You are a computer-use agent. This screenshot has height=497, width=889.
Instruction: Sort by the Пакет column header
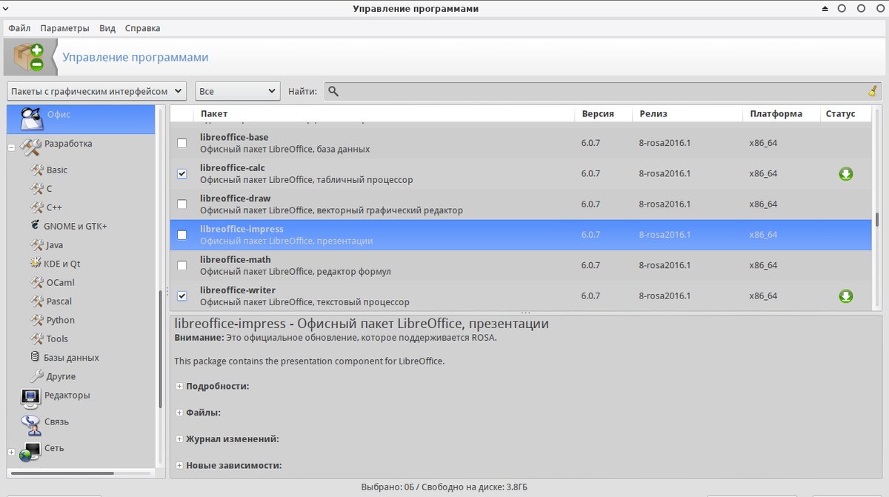384,114
